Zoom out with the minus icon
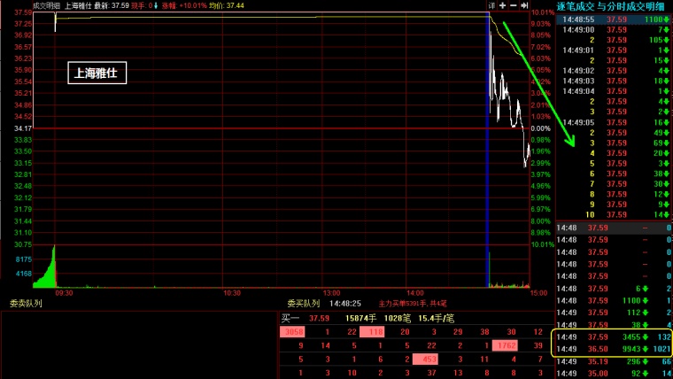 click(x=514, y=5)
